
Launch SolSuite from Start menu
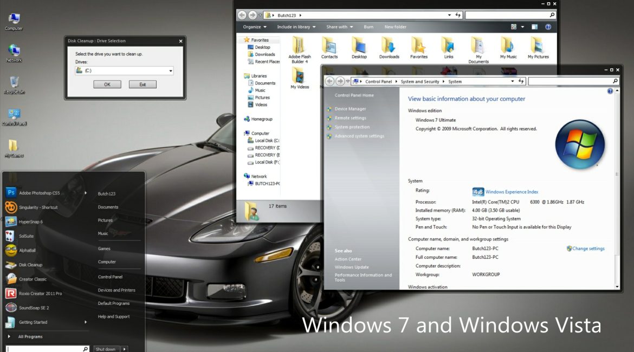coord(27,236)
